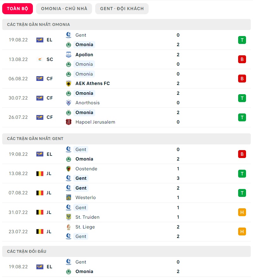Click the orange H badge for St. Truiden match
253x280 pixels.
pos(242,212)
